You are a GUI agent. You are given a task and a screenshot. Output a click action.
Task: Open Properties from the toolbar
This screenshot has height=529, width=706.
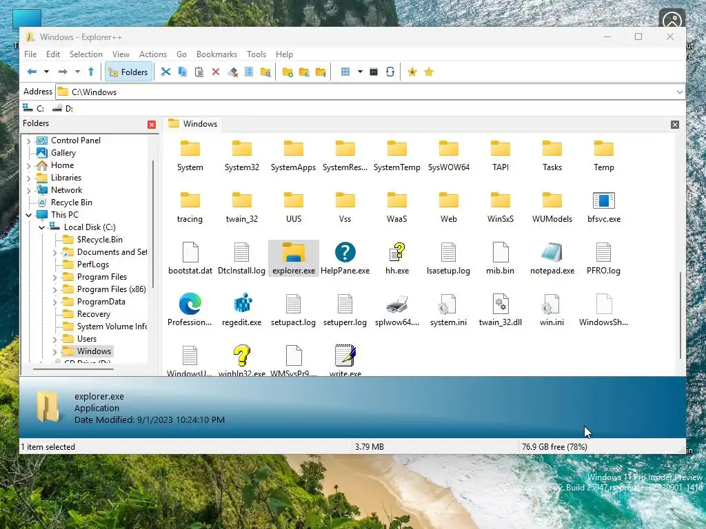(x=249, y=72)
